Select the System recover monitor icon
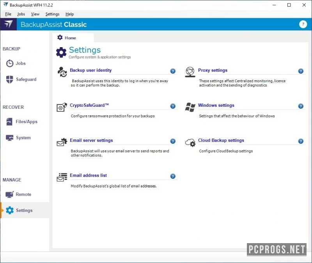The image size is (312, 263). point(9,138)
